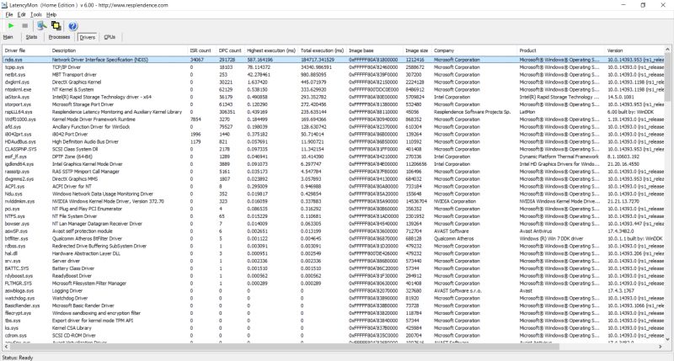Select the netbt.sys driver row
Viewport: 674px width, 361px height.
click(334, 75)
